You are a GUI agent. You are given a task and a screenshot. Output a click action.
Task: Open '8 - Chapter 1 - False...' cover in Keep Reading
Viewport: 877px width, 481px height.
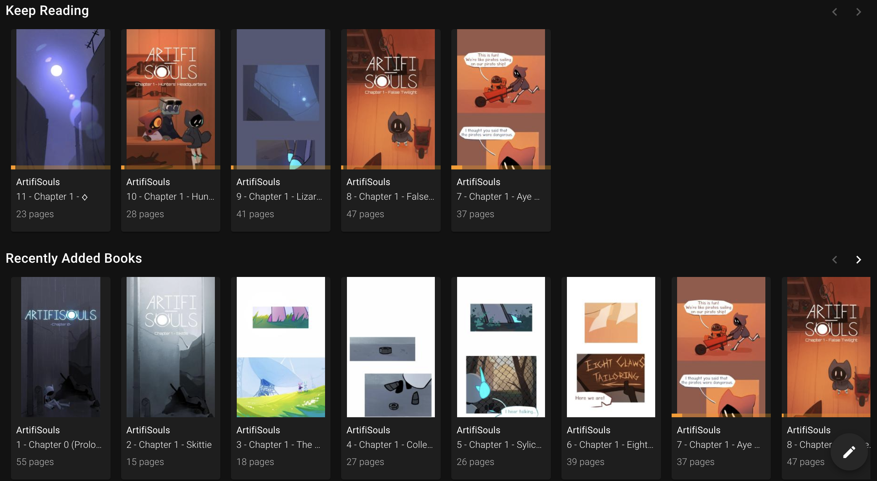(x=391, y=99)
